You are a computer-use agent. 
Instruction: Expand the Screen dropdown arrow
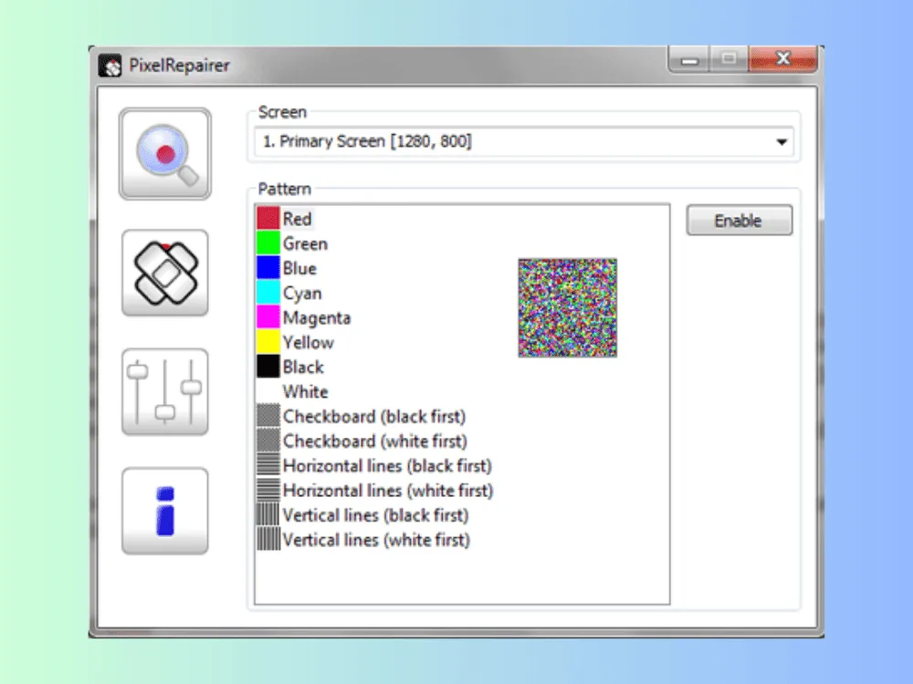(782, 142)
